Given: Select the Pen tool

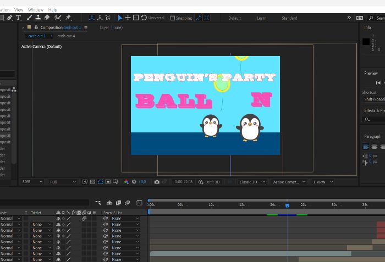Looking at the screenshot, I should (9, 18).
